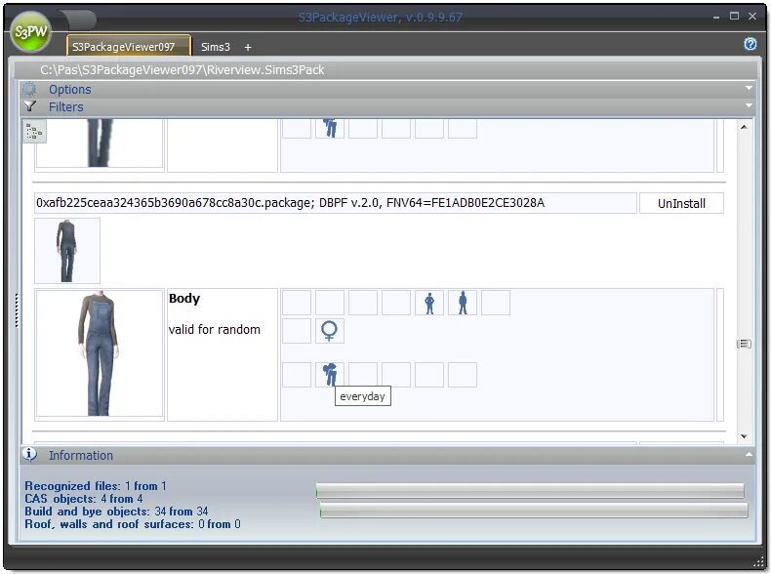Toggle the child age icon in Body row
This screenshot has width=771, height=574.
pos(429,303)
